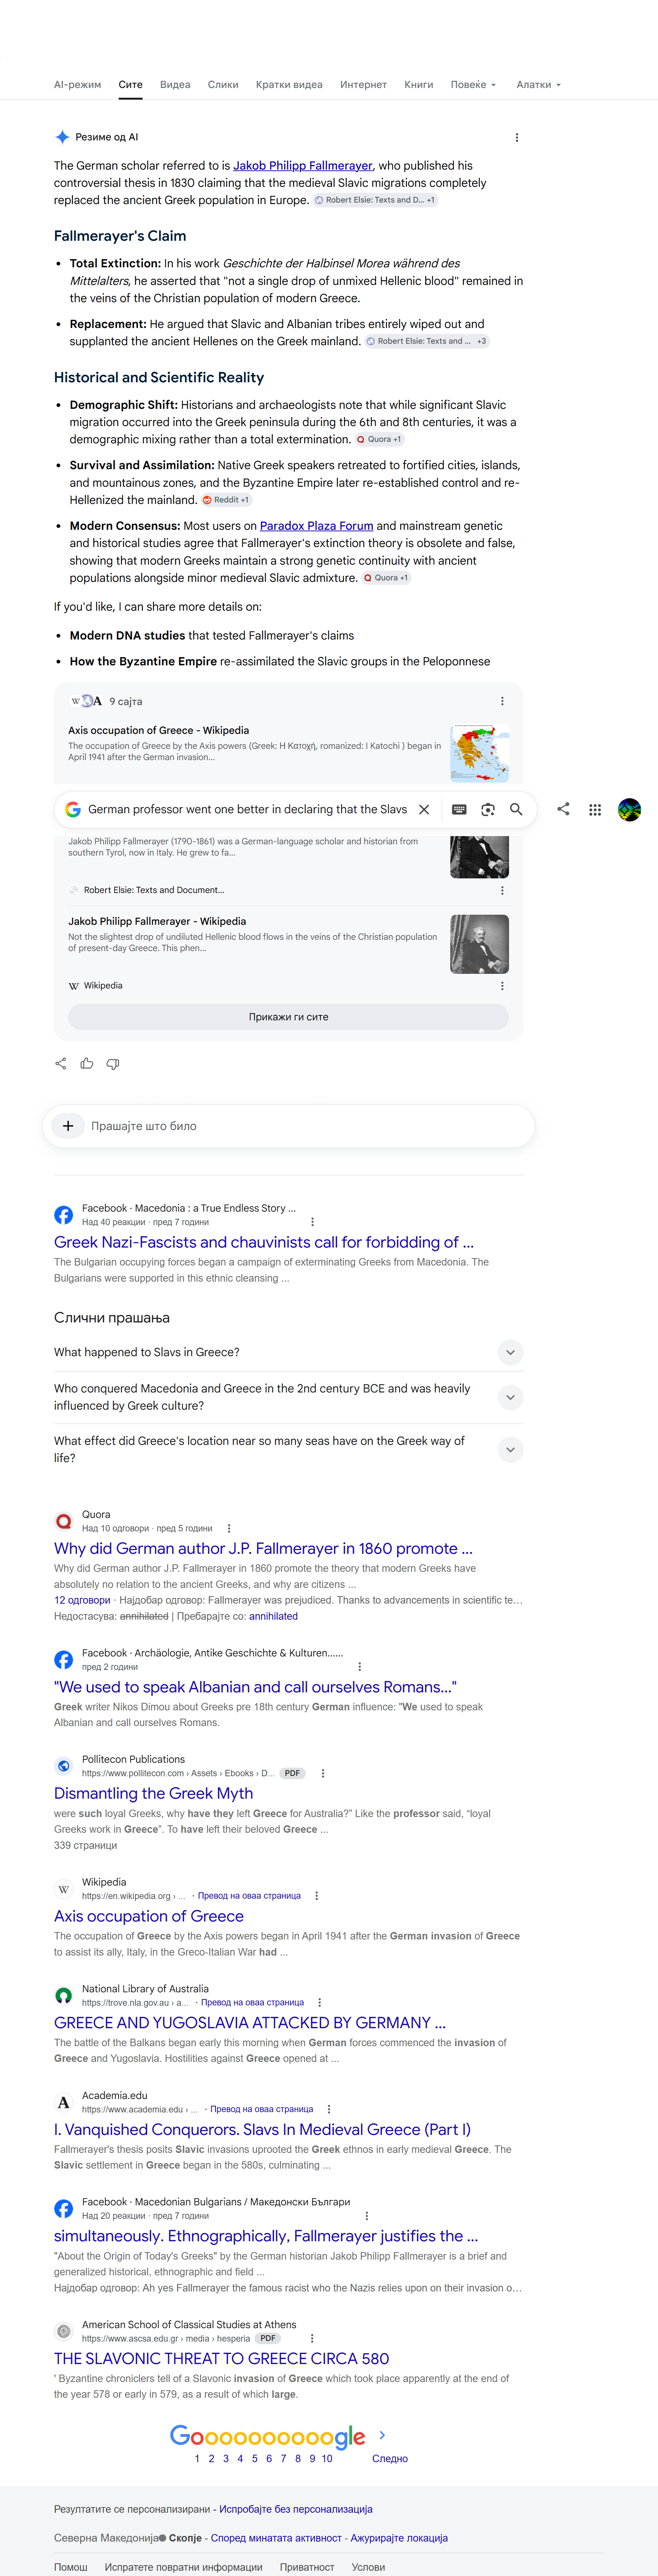Clear the search query with the X icon
Screen dimensions: 658x2576
click(x=424, y=809)
